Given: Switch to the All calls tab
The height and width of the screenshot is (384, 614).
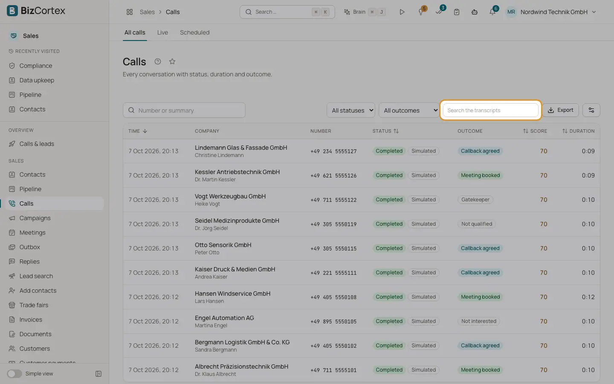Looking at the screenshot, I should (x=135, y=32).
